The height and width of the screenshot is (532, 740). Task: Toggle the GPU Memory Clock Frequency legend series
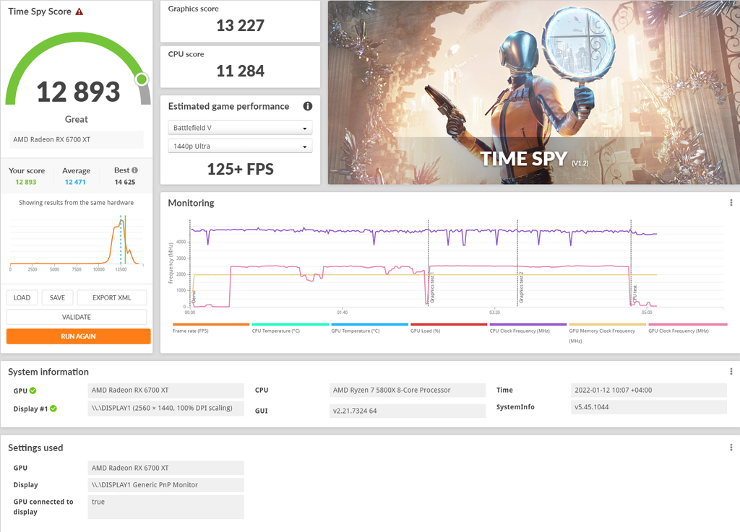pyautogui.click(x=607, y=333)
